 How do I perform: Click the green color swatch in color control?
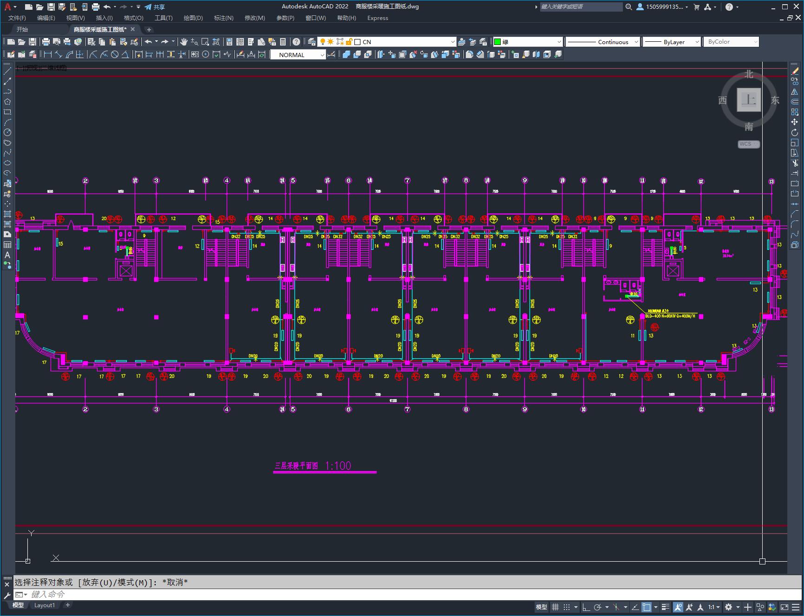[x=497, y=42]
